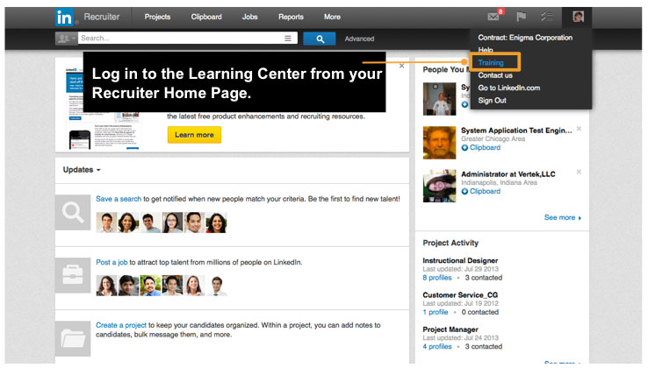This screenshot has width=648, height=368.
Task: Click the profile avatar in top bar
Action: coord(578,17)
